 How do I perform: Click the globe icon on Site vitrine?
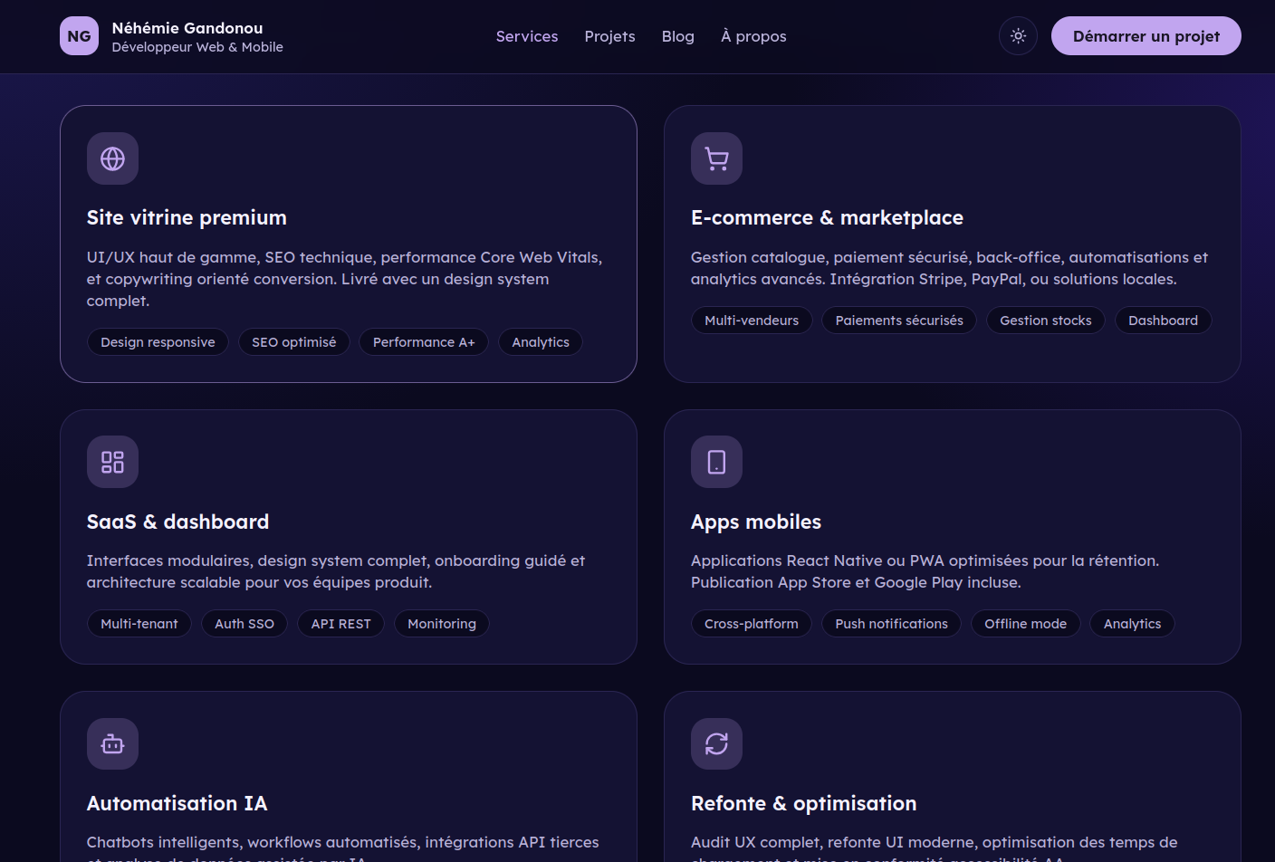112,158
